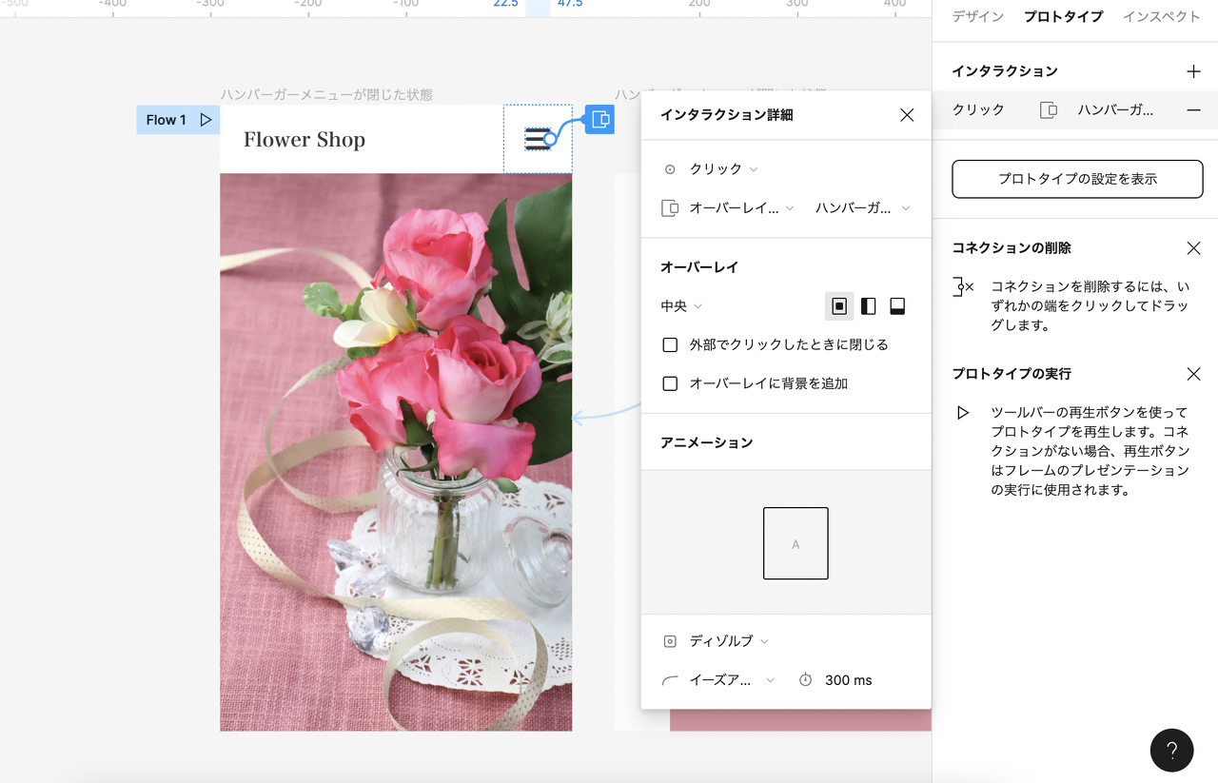
Task: Dismiss the プロトタイプの実行 tip
Action: pyautogui.click(x=1193, y=374)
